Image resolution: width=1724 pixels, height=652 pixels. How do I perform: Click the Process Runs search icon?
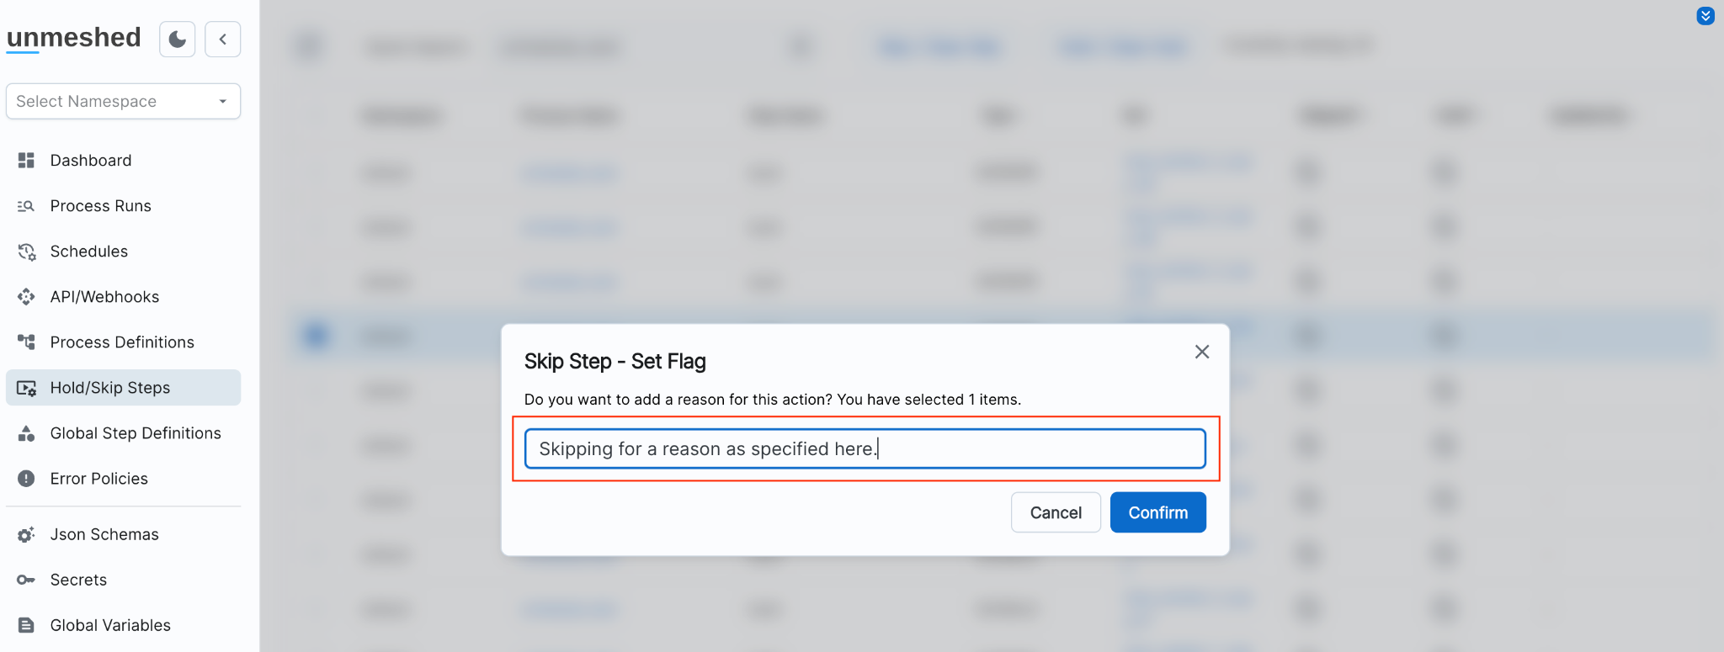(x=26, y=206)
